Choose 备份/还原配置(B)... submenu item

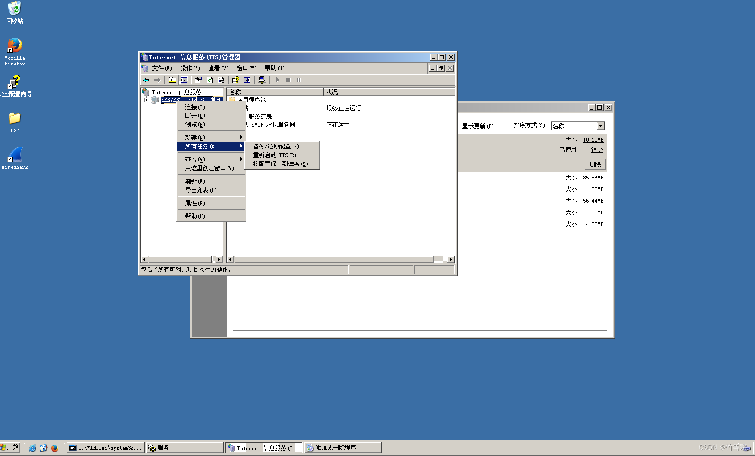(x=282, y=147)
